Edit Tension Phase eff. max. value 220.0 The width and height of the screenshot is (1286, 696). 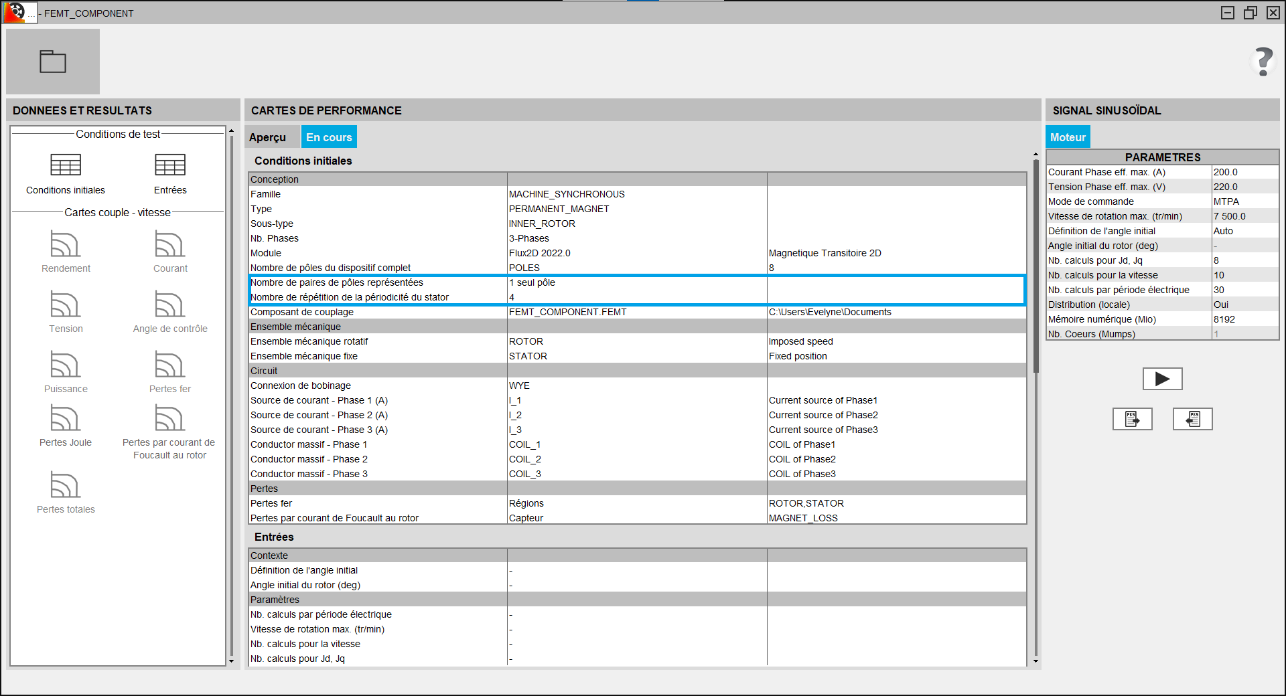[1245, 187]
